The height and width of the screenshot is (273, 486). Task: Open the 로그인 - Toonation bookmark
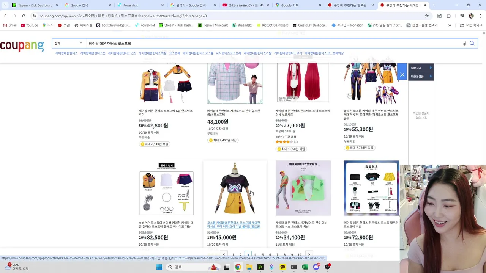tap(347, 25)
